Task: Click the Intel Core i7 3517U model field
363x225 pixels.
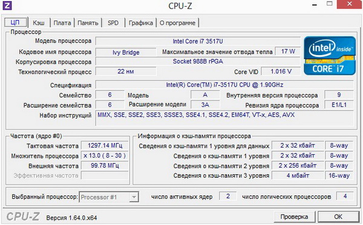Action: point(198,41)
